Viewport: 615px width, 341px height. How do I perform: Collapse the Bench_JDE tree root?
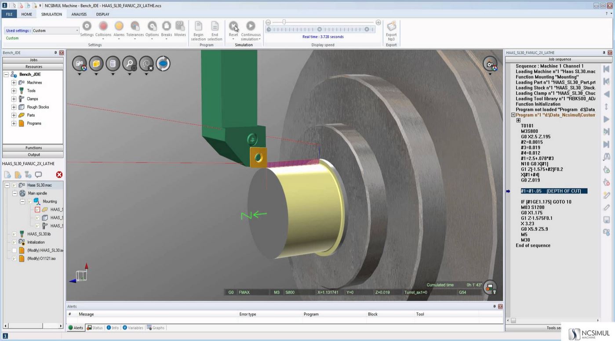[x=6, y=74]
